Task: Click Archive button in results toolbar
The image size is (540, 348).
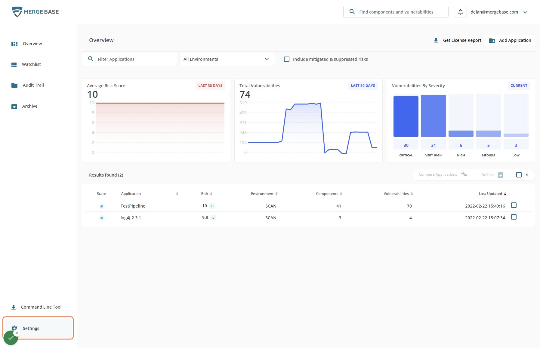Action: [492, 175]
